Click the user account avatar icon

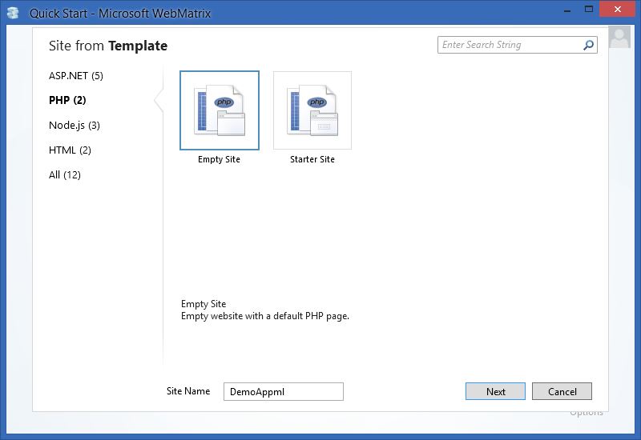pos(619,38)
